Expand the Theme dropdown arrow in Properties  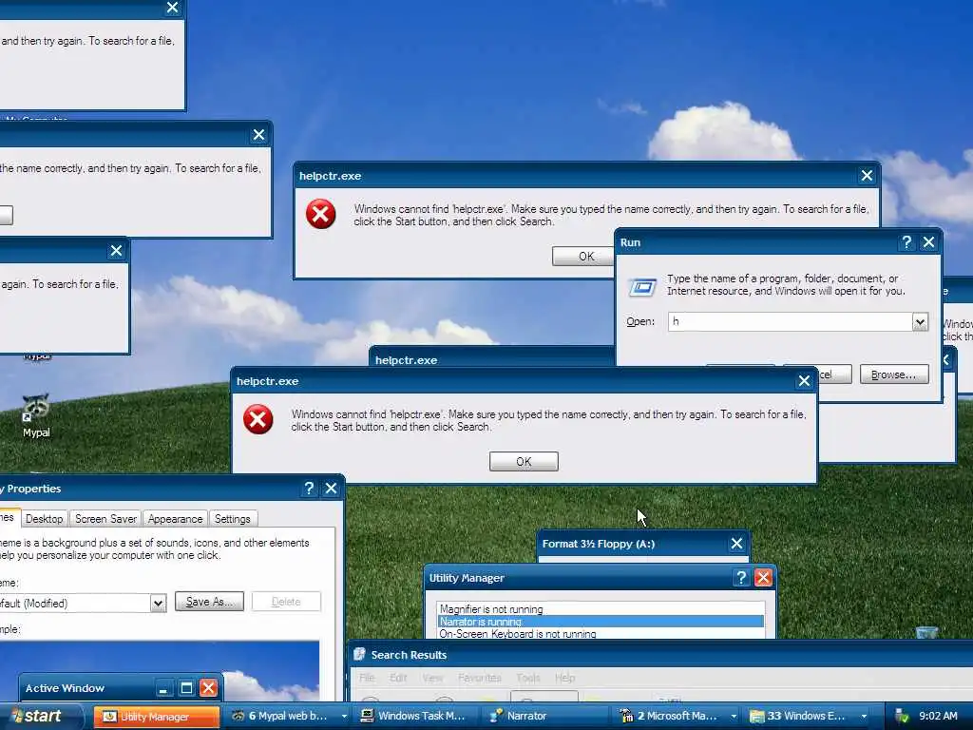(159, 603)
